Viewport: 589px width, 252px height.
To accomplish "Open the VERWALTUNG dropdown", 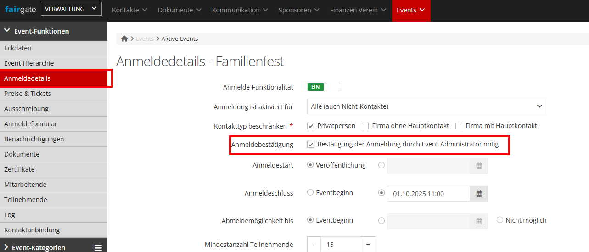I will pyautogui.click(x=71, y=9).
